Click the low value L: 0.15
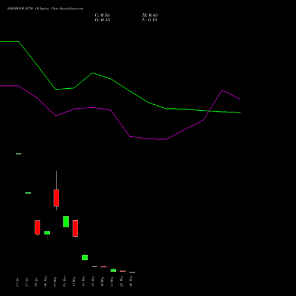This screenshot has height=296, width=296. 150,20
